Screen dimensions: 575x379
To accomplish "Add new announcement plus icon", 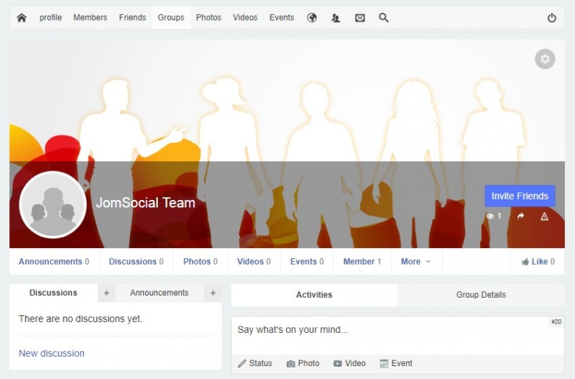I will (213, 293).
